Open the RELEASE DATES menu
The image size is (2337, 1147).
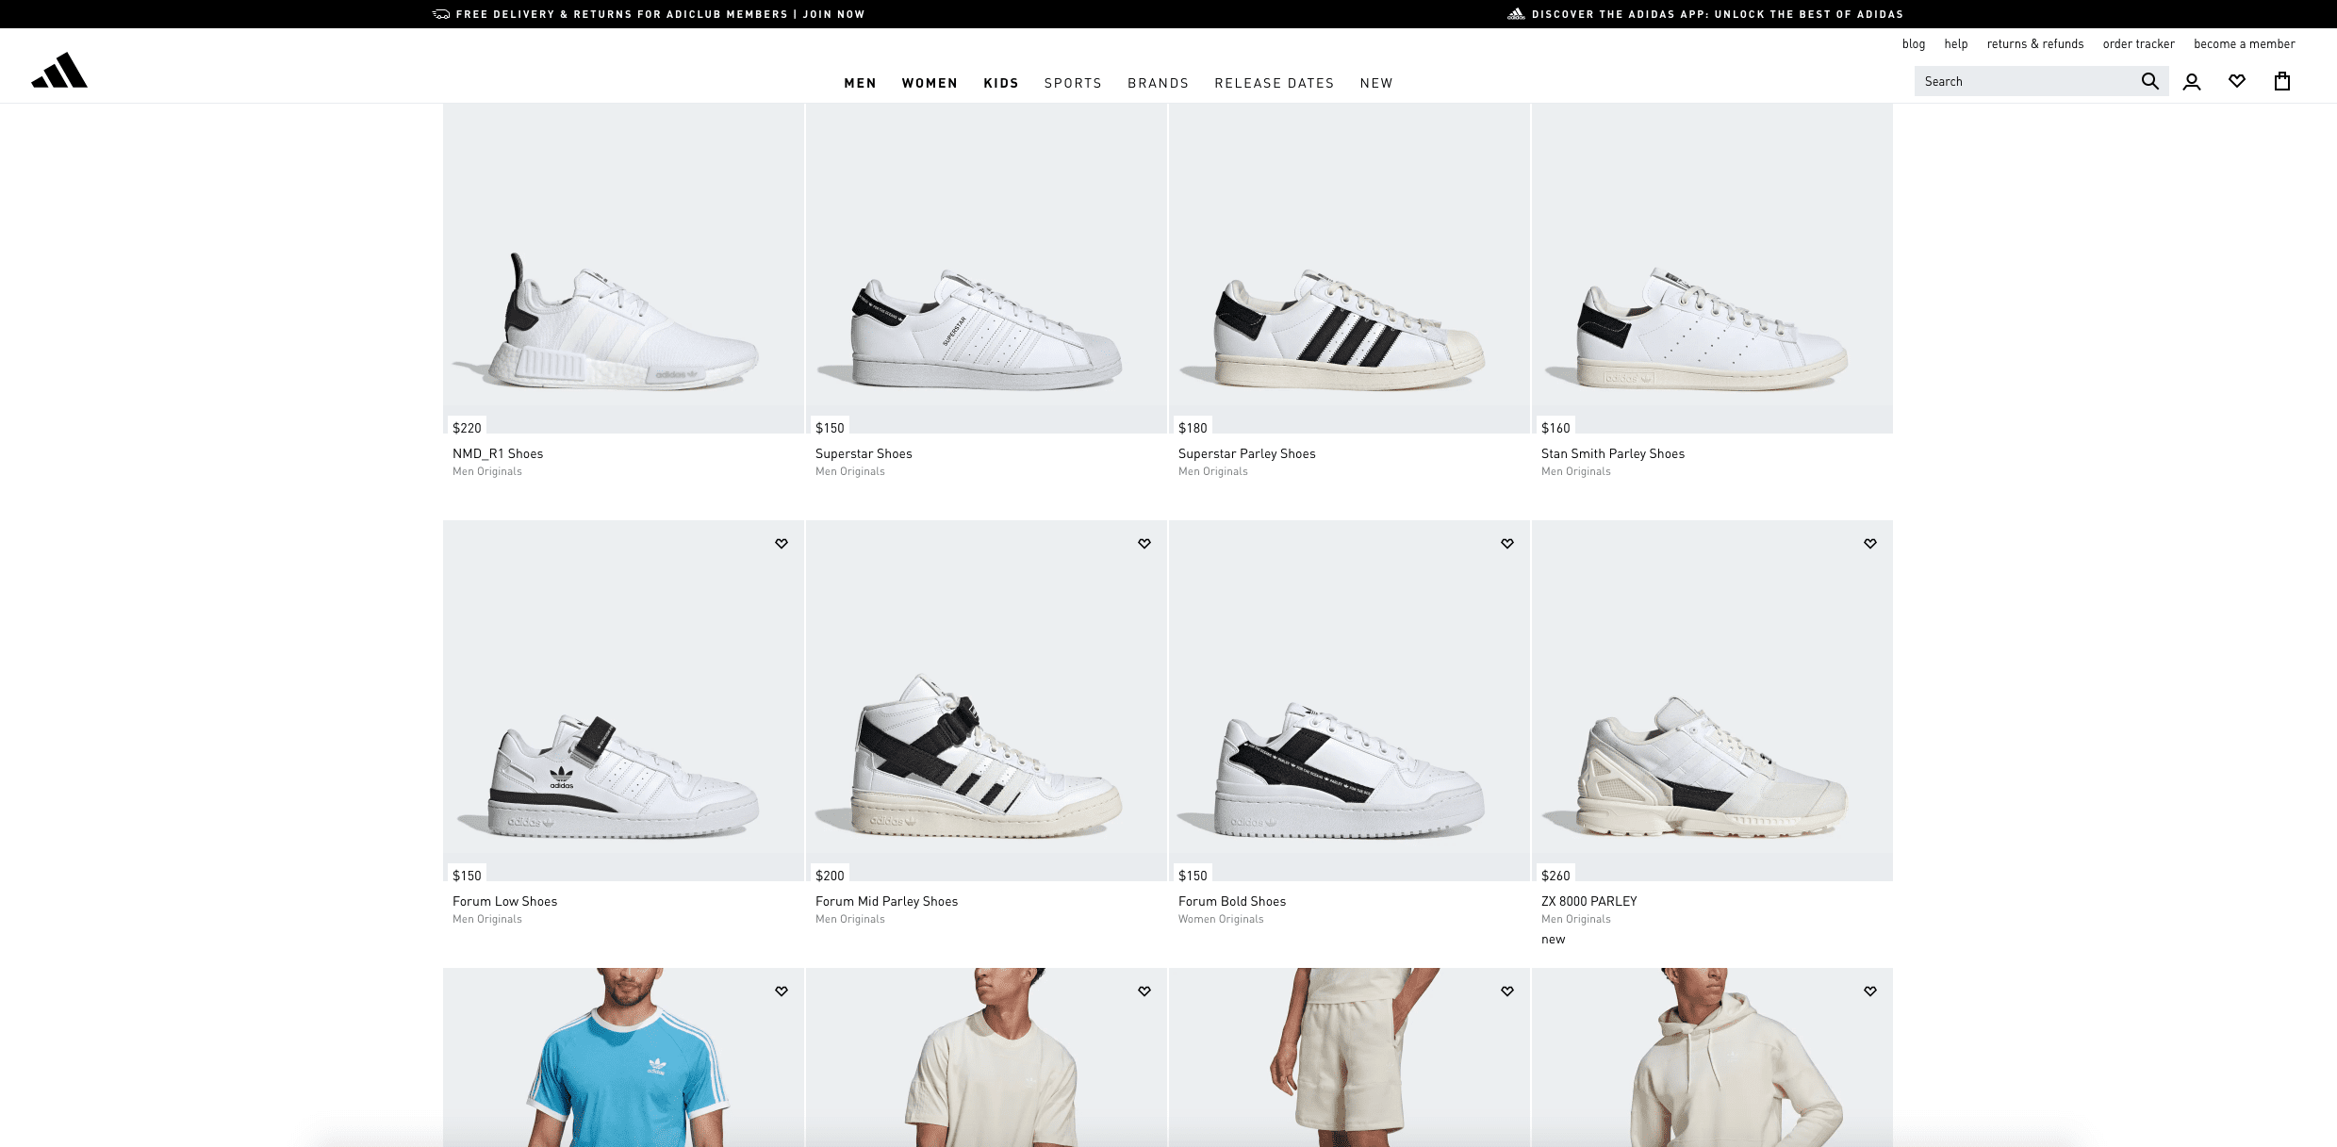pyautogui.click(x=1274, y=83)
